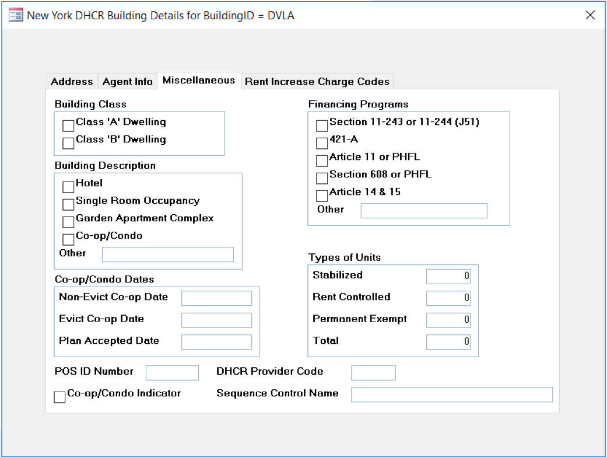Click the 'Sequence Control Name' label

pyautogui.click(x=278, y=393)
